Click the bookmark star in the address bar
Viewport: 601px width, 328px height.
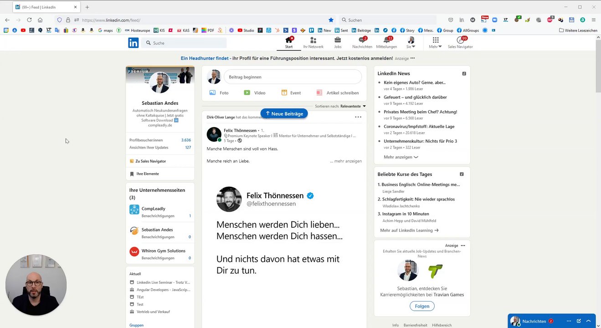pyautogui.click(x=331, y=20)
